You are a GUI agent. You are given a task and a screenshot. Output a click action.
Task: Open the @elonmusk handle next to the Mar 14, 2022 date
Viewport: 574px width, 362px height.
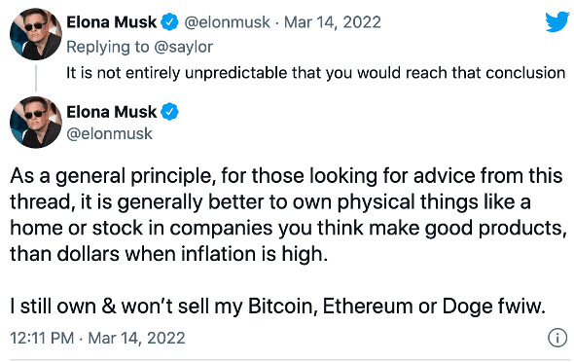[227, 22]
